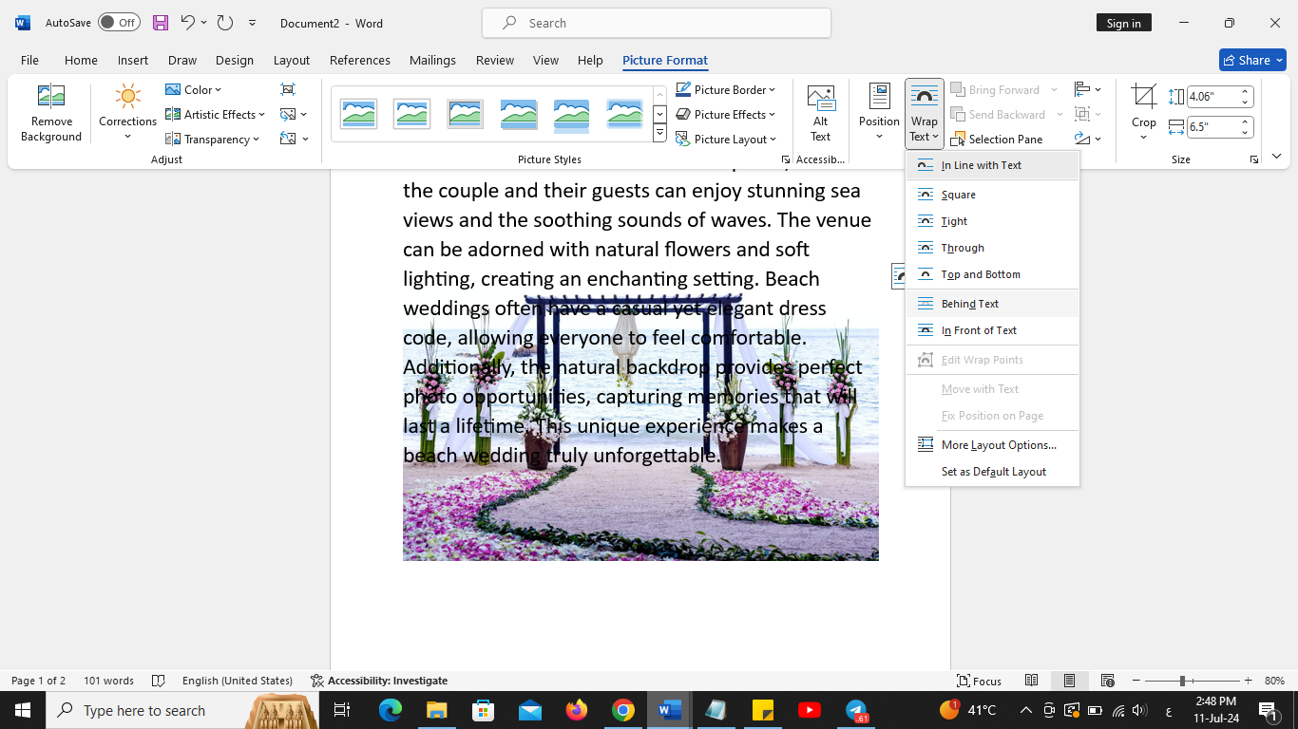Select In Front of Text option
The image size is (1298, 729).
pyautogui.click(x=992, y=330)
